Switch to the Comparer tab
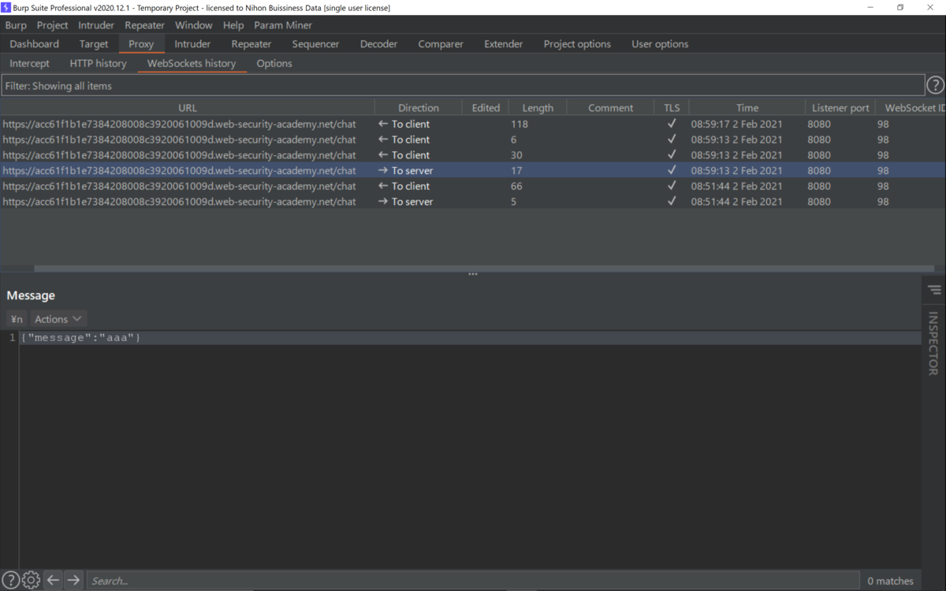The height and width of the screenshot is (591, 946). click(x=441, y=44)
